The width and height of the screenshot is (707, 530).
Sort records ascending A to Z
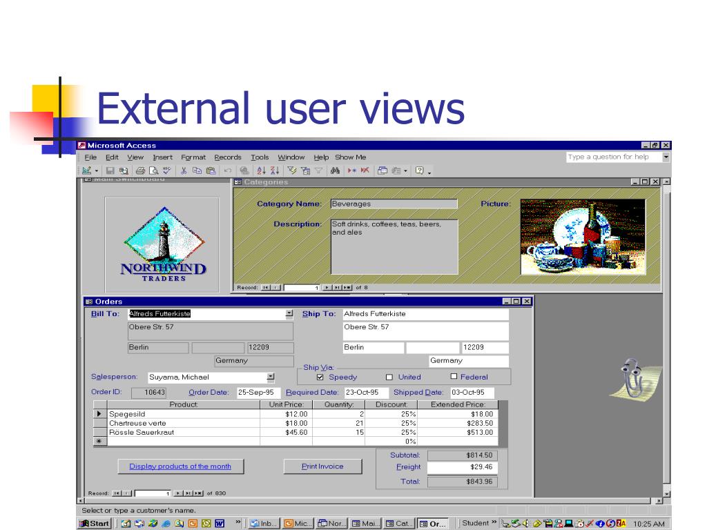coord(262,171)
